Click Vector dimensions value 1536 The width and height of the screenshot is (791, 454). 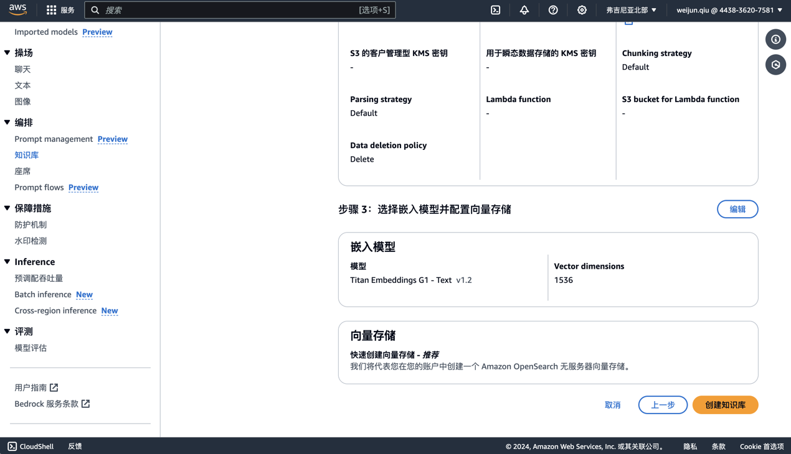(564, 280)
